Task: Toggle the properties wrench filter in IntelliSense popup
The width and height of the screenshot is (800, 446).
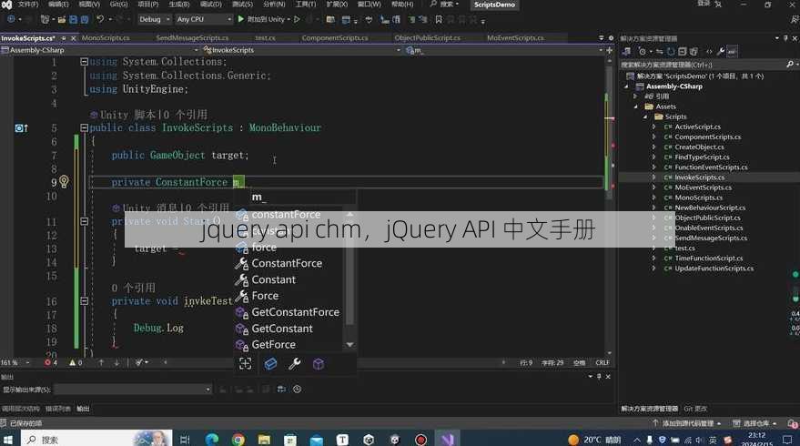Action: 294,363
